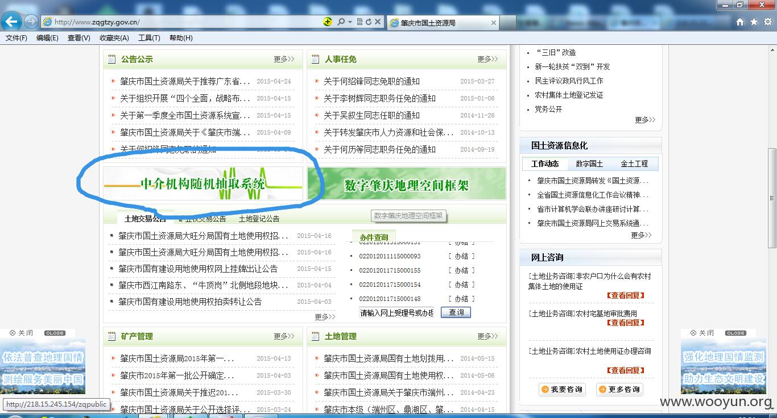
Task: Select the 肇庆市国土资源局 browser tab
Action: (443, 23)
